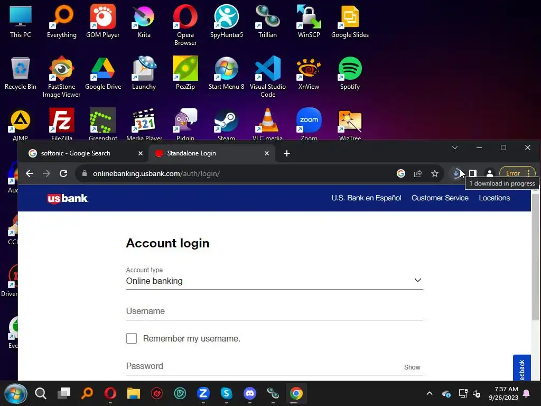Close the softonic Google Search tab
The width and height of the screenshot is (541, 406).
pyautogui.click(x=141, y=153)
